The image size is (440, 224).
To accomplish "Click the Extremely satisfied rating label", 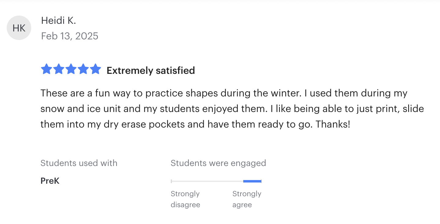I will [x=151, y=70].
